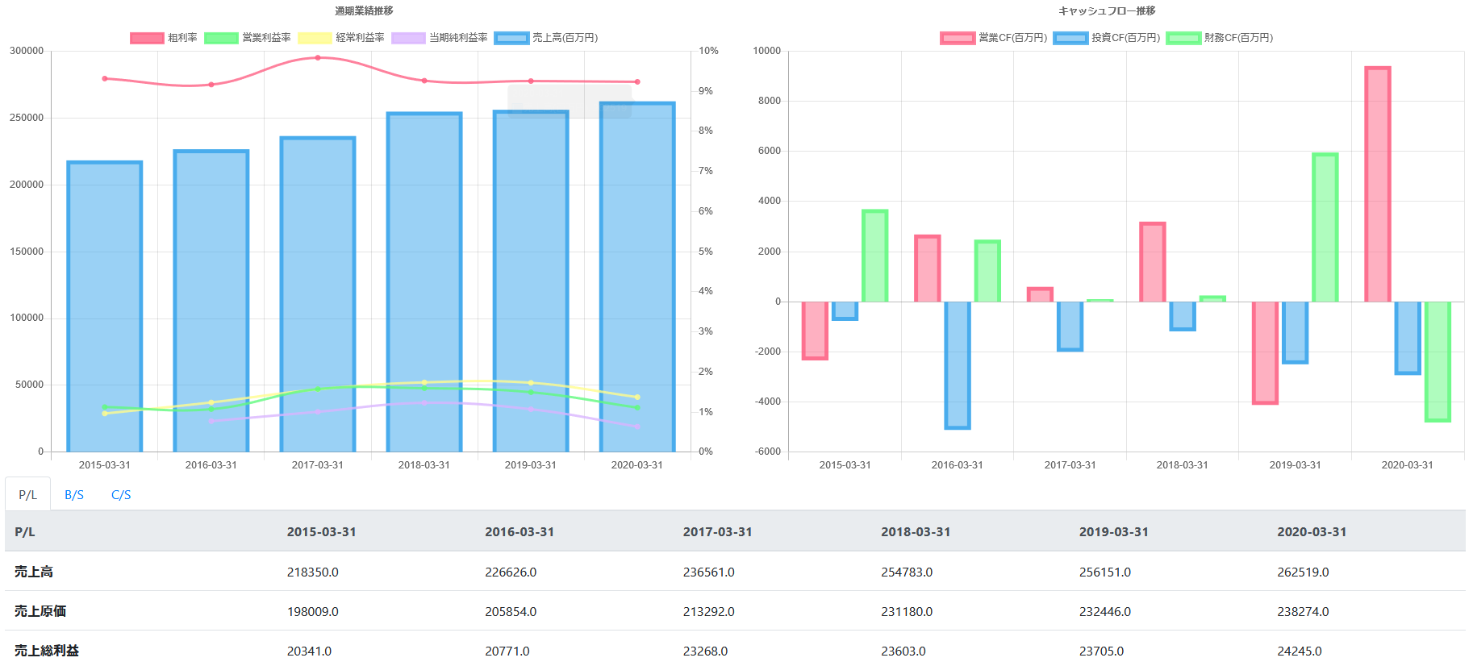Click the 売上原価 row label
Image resolution: width=1473 pixels, height=666 pixels.
point(40,611)
